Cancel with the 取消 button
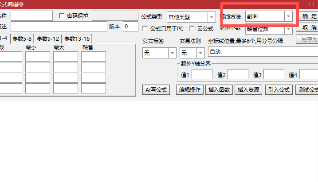Screen dimensions: 318x182 (307, 27)
